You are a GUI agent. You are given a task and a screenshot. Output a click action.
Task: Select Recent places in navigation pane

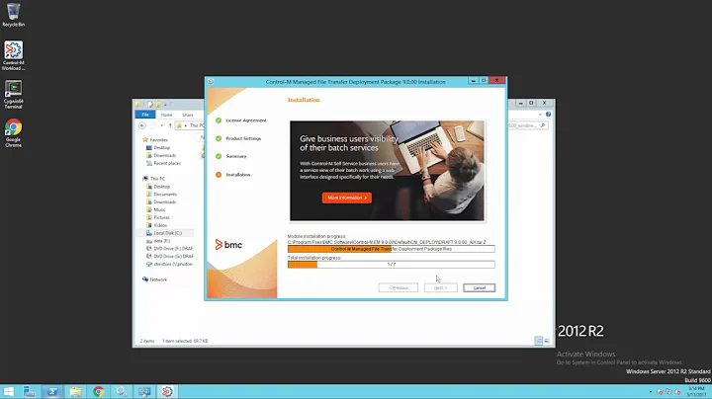[167, 163]
